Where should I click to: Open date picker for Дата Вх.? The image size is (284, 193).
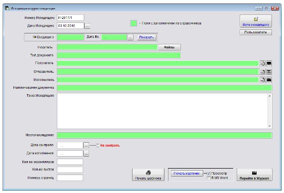(x=130, y=37)
